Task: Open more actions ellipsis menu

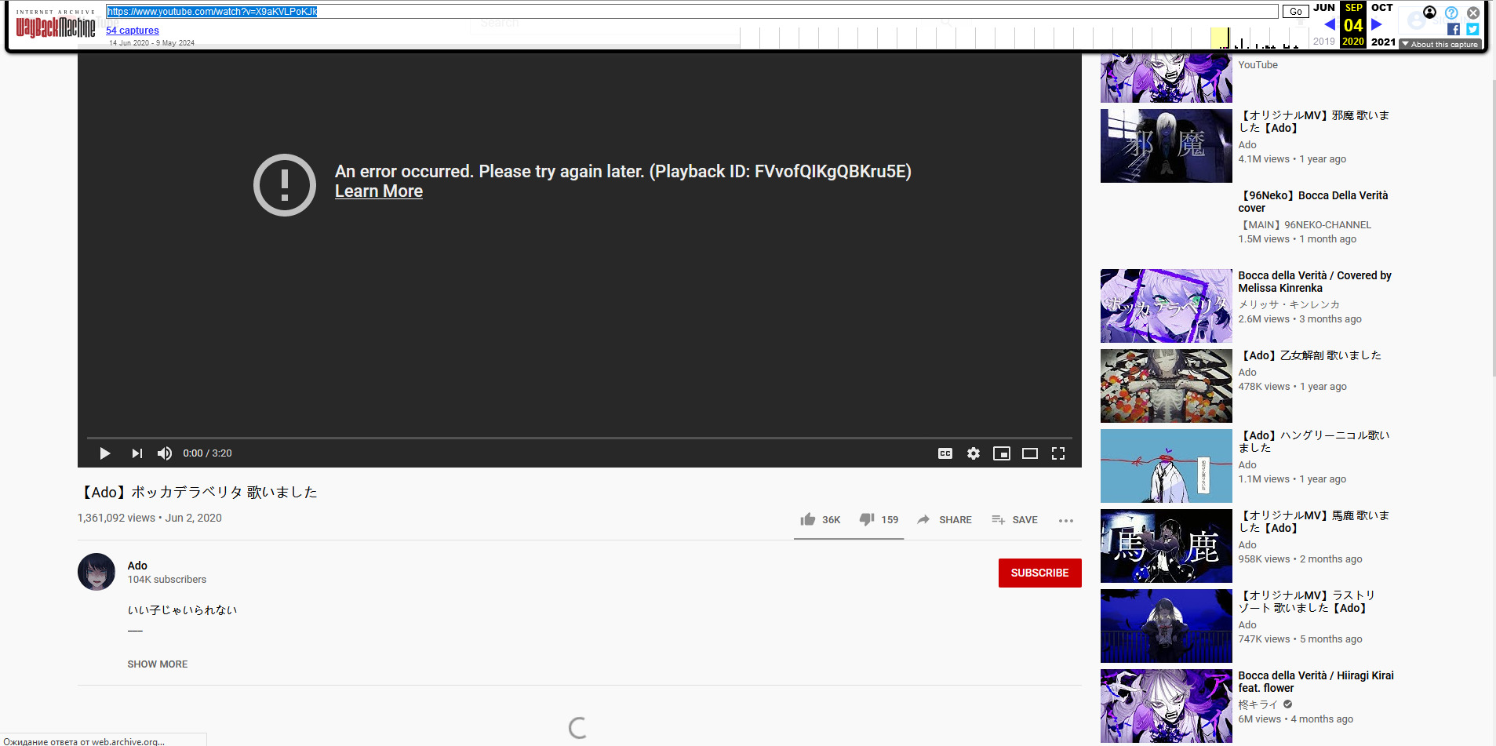Action: (1065, 520)
